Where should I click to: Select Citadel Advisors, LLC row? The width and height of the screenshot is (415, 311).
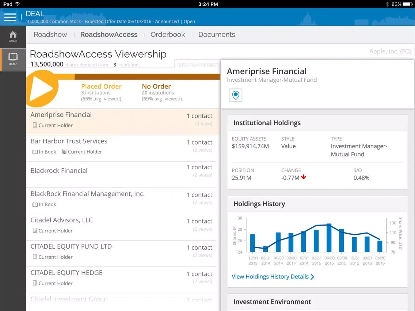[x=122, y=227]
